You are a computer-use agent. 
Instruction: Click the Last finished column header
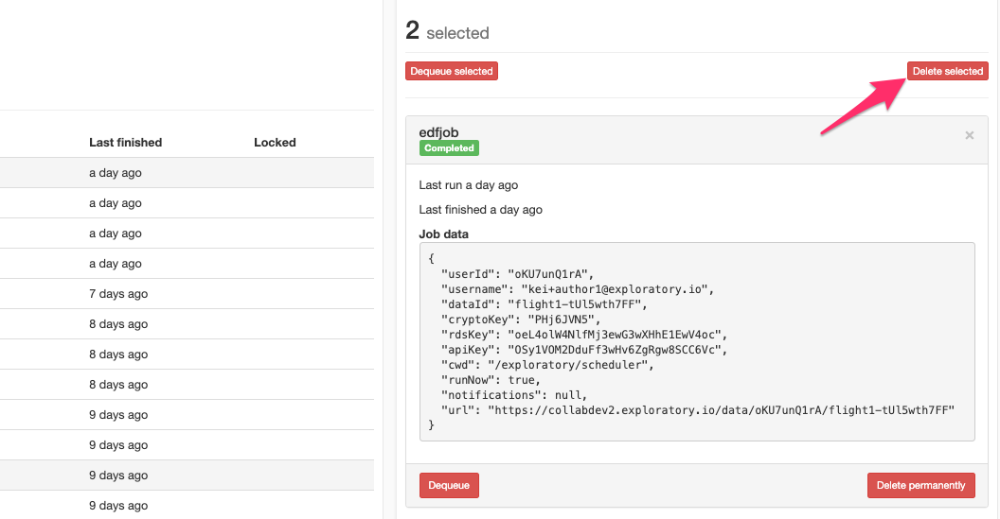(x=126, y=143)
